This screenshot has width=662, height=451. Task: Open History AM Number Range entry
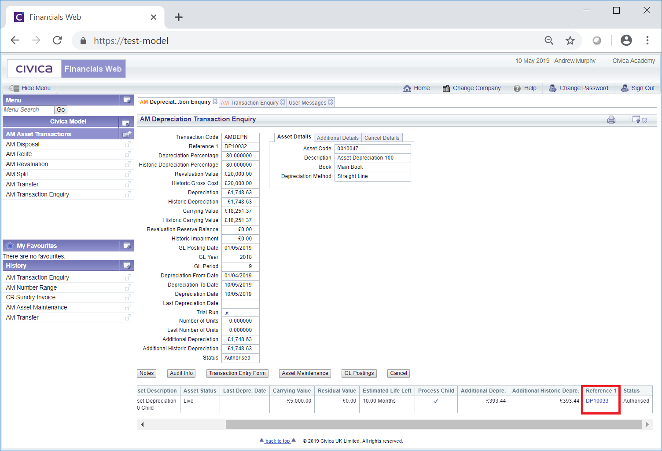pyautogui.click(x=31, y=288)
